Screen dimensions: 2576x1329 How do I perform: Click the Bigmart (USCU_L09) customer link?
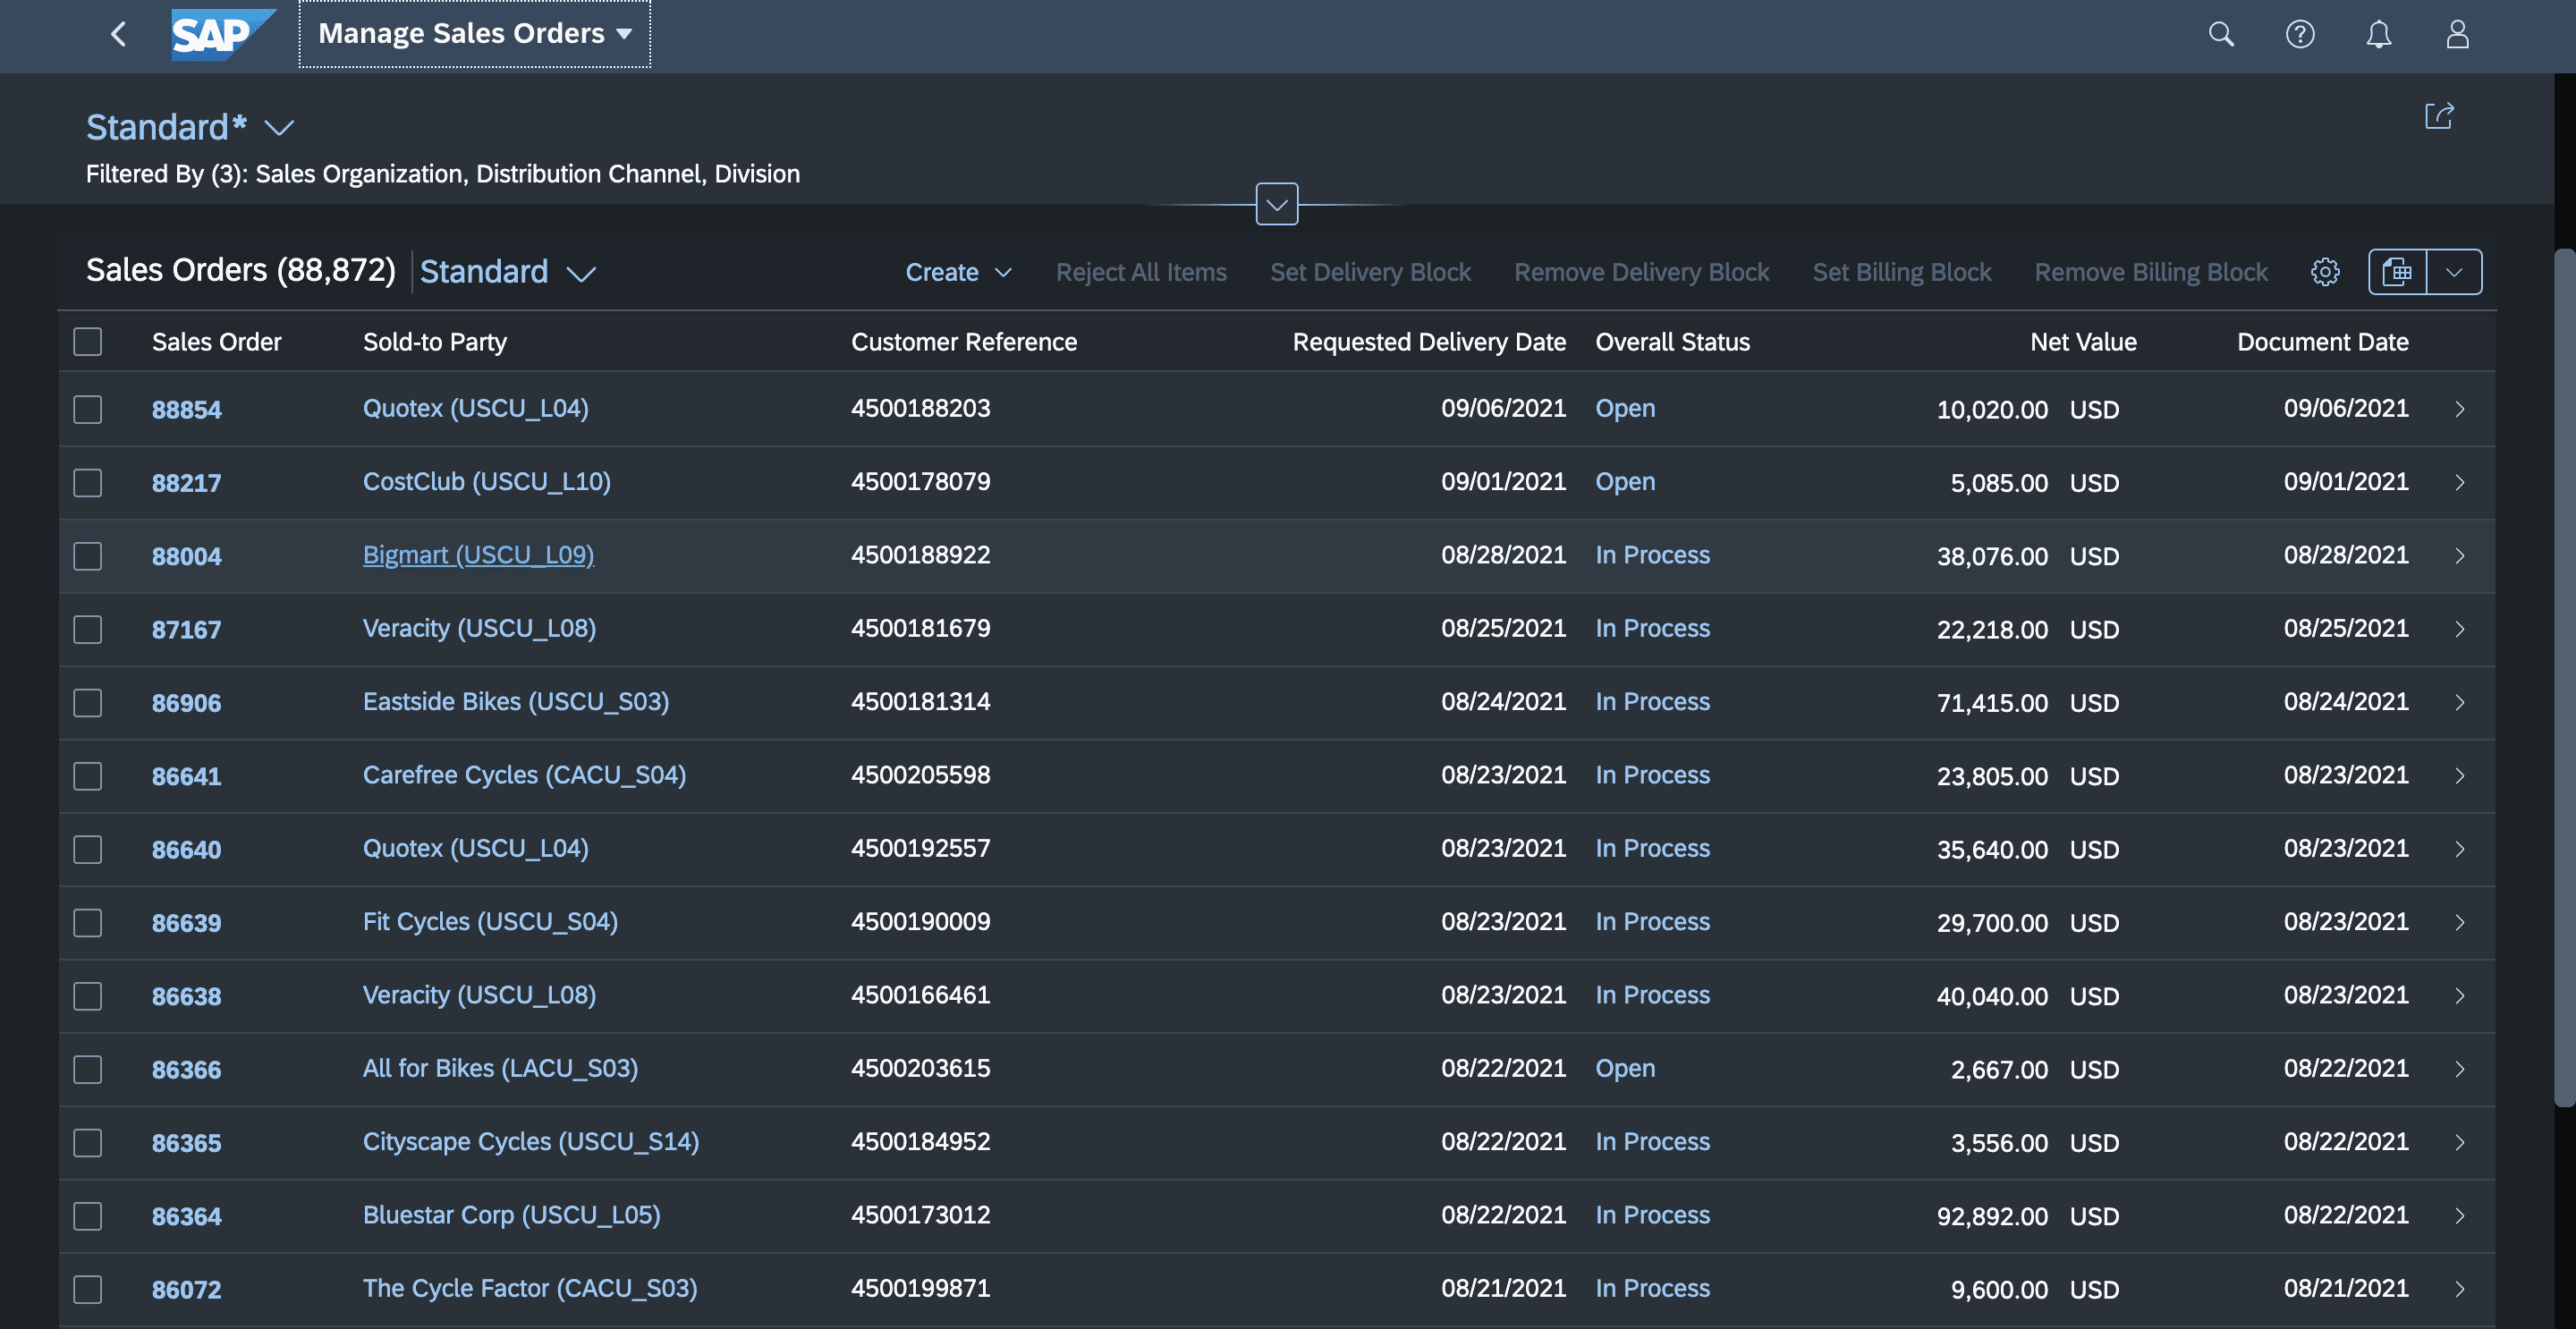[478, 555]
